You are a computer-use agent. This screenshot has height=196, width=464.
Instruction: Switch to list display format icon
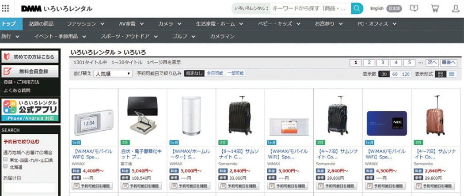click(x=451, y=74)
